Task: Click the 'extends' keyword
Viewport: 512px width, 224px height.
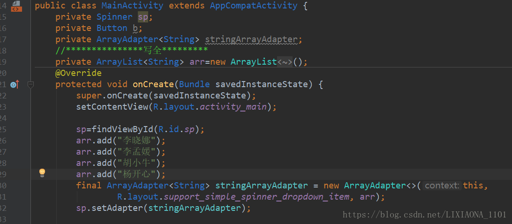Action: (x=187, y=6)
